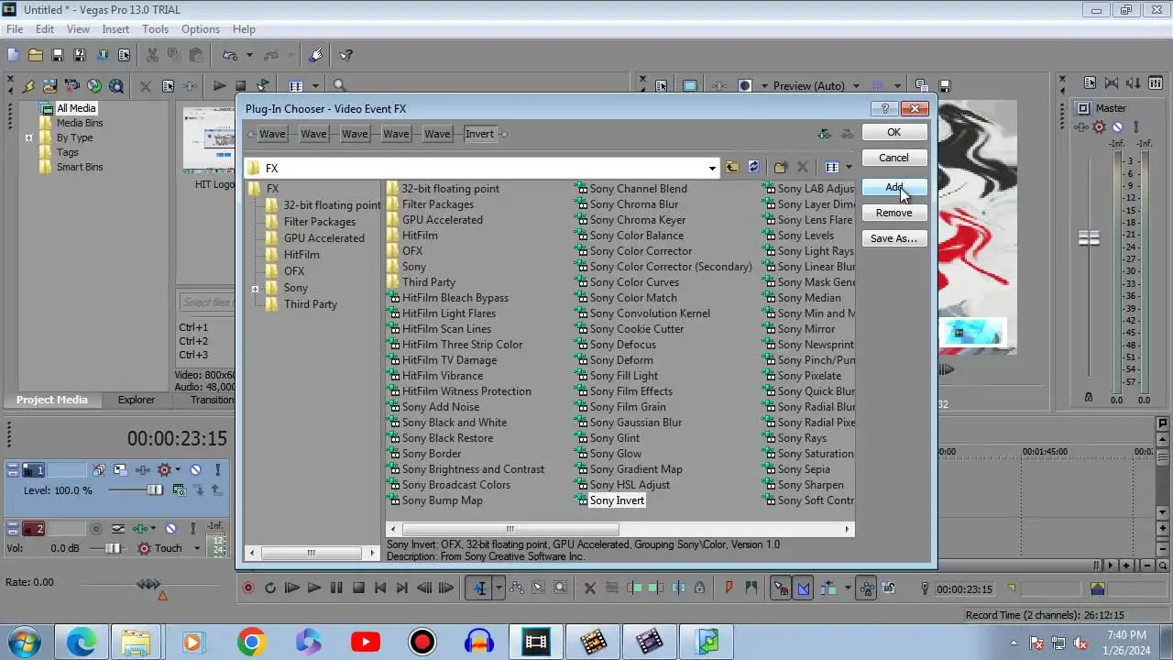The image size is (1173, 660).
Task: Open the Auto Ripple mode dropdown arrow
Action: [x=847, y=588]
